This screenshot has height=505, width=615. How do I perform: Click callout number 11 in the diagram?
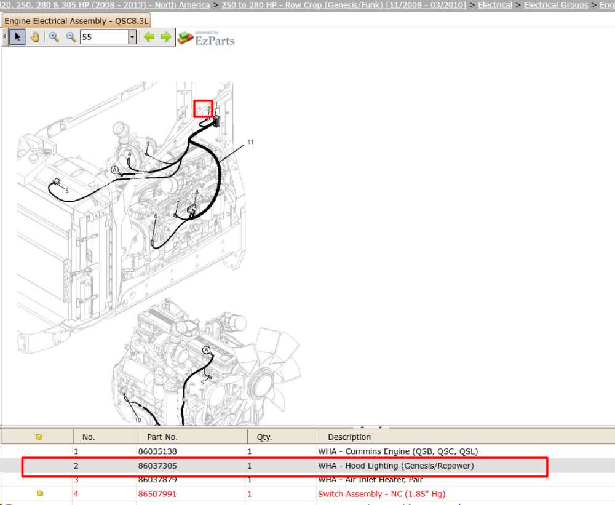point(250,142)
